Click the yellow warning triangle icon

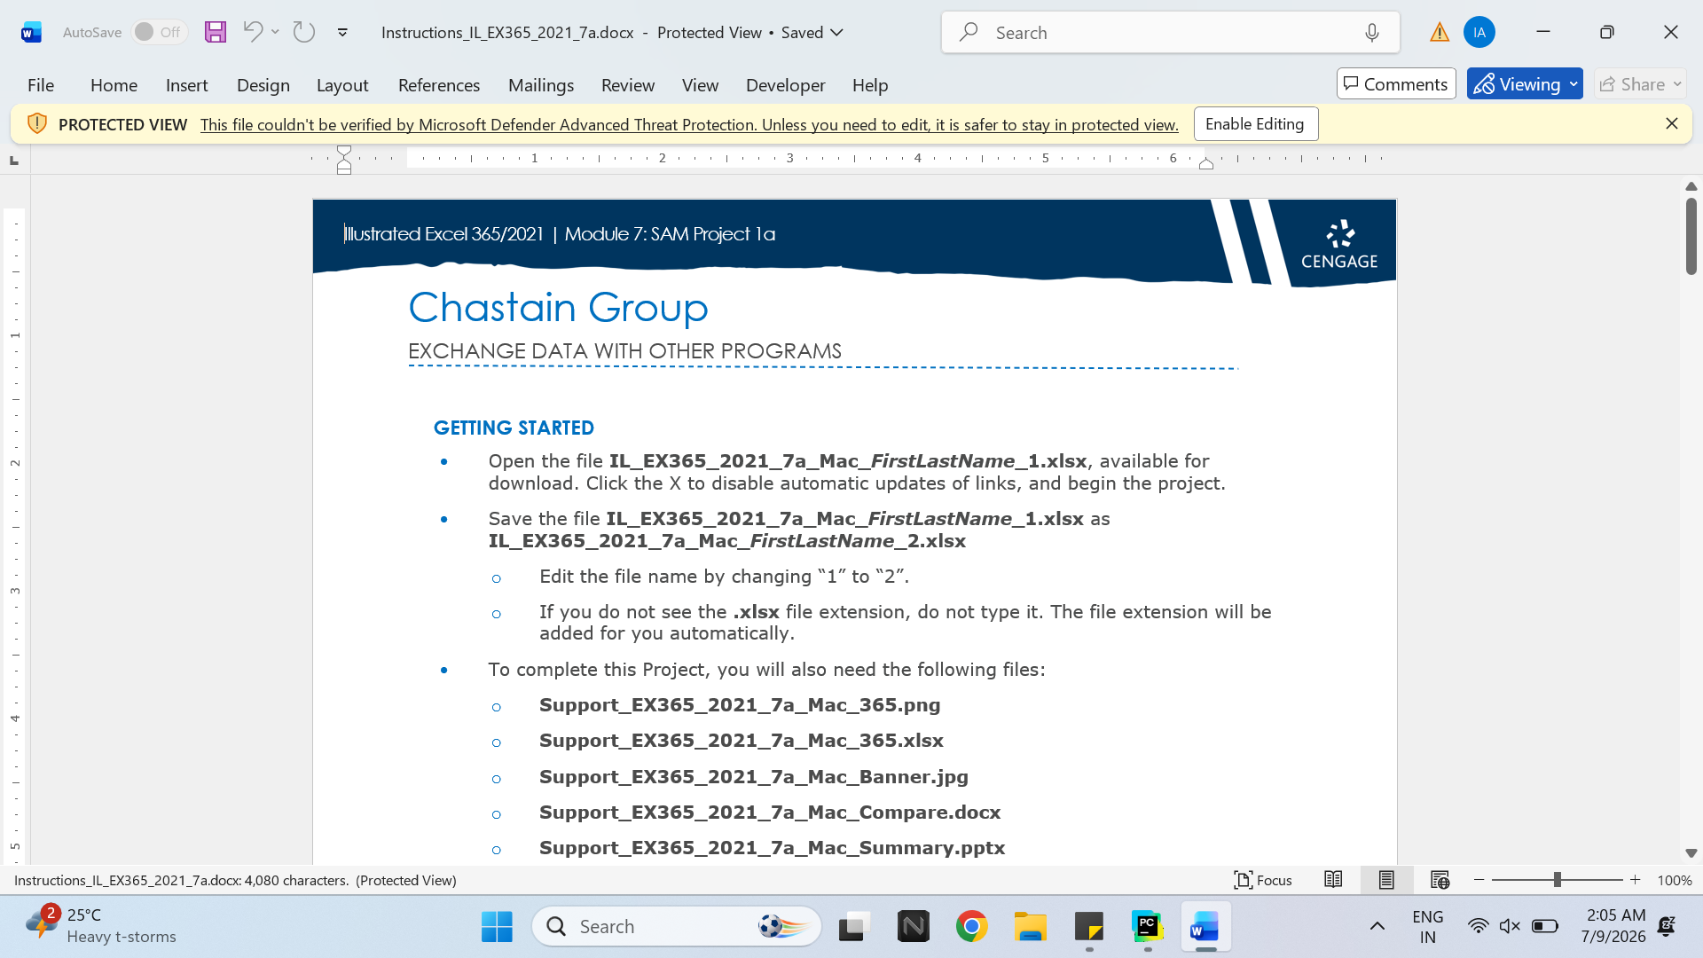tap(1440, 33)
